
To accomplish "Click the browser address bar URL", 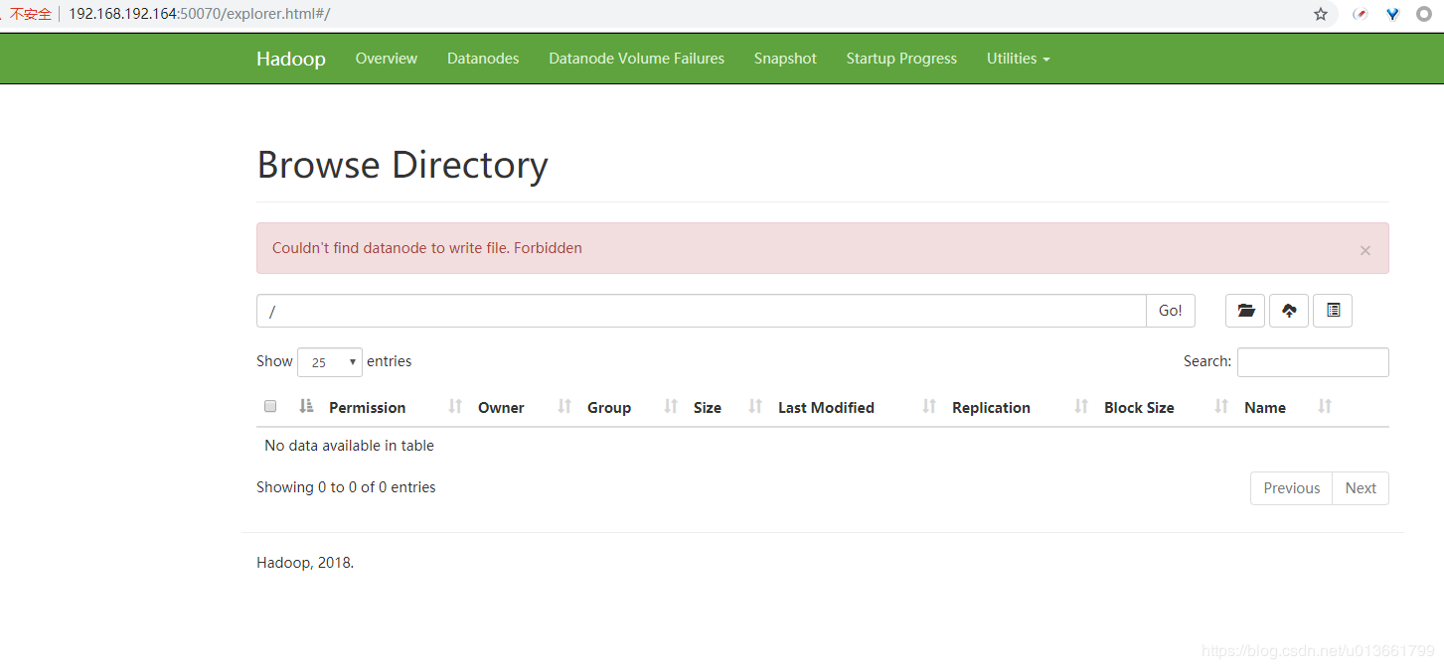I will coord(199,14).
